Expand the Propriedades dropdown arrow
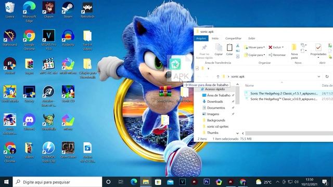Screen dimensions: 333x187 (318, 58)
